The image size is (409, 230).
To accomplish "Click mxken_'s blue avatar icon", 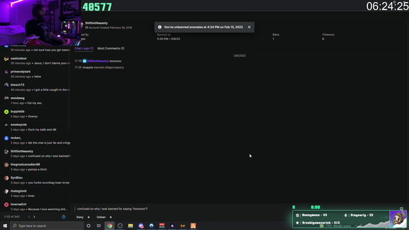I will coord(6,138).
